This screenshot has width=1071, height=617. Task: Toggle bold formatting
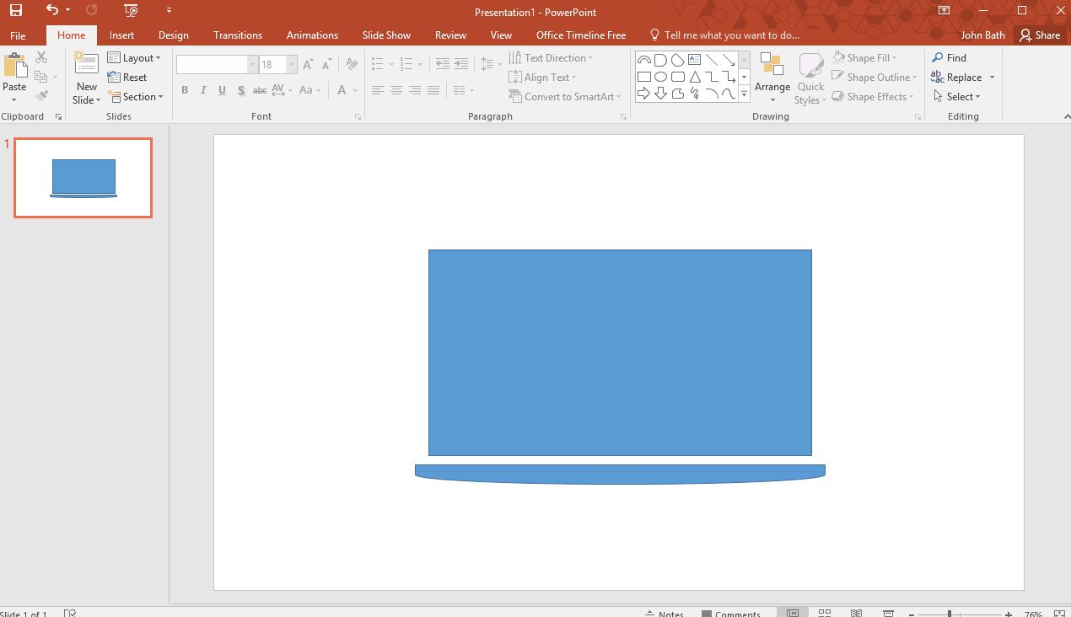tap(184, 90)
